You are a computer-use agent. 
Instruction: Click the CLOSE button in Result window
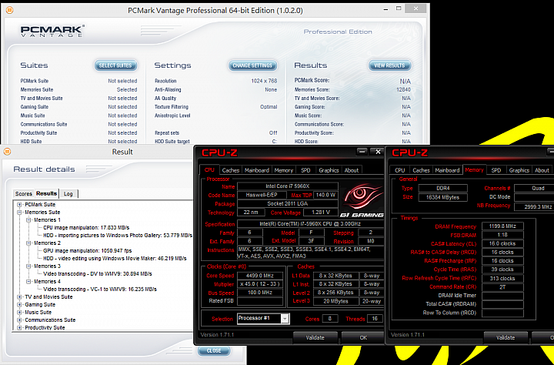coord(214,350)
